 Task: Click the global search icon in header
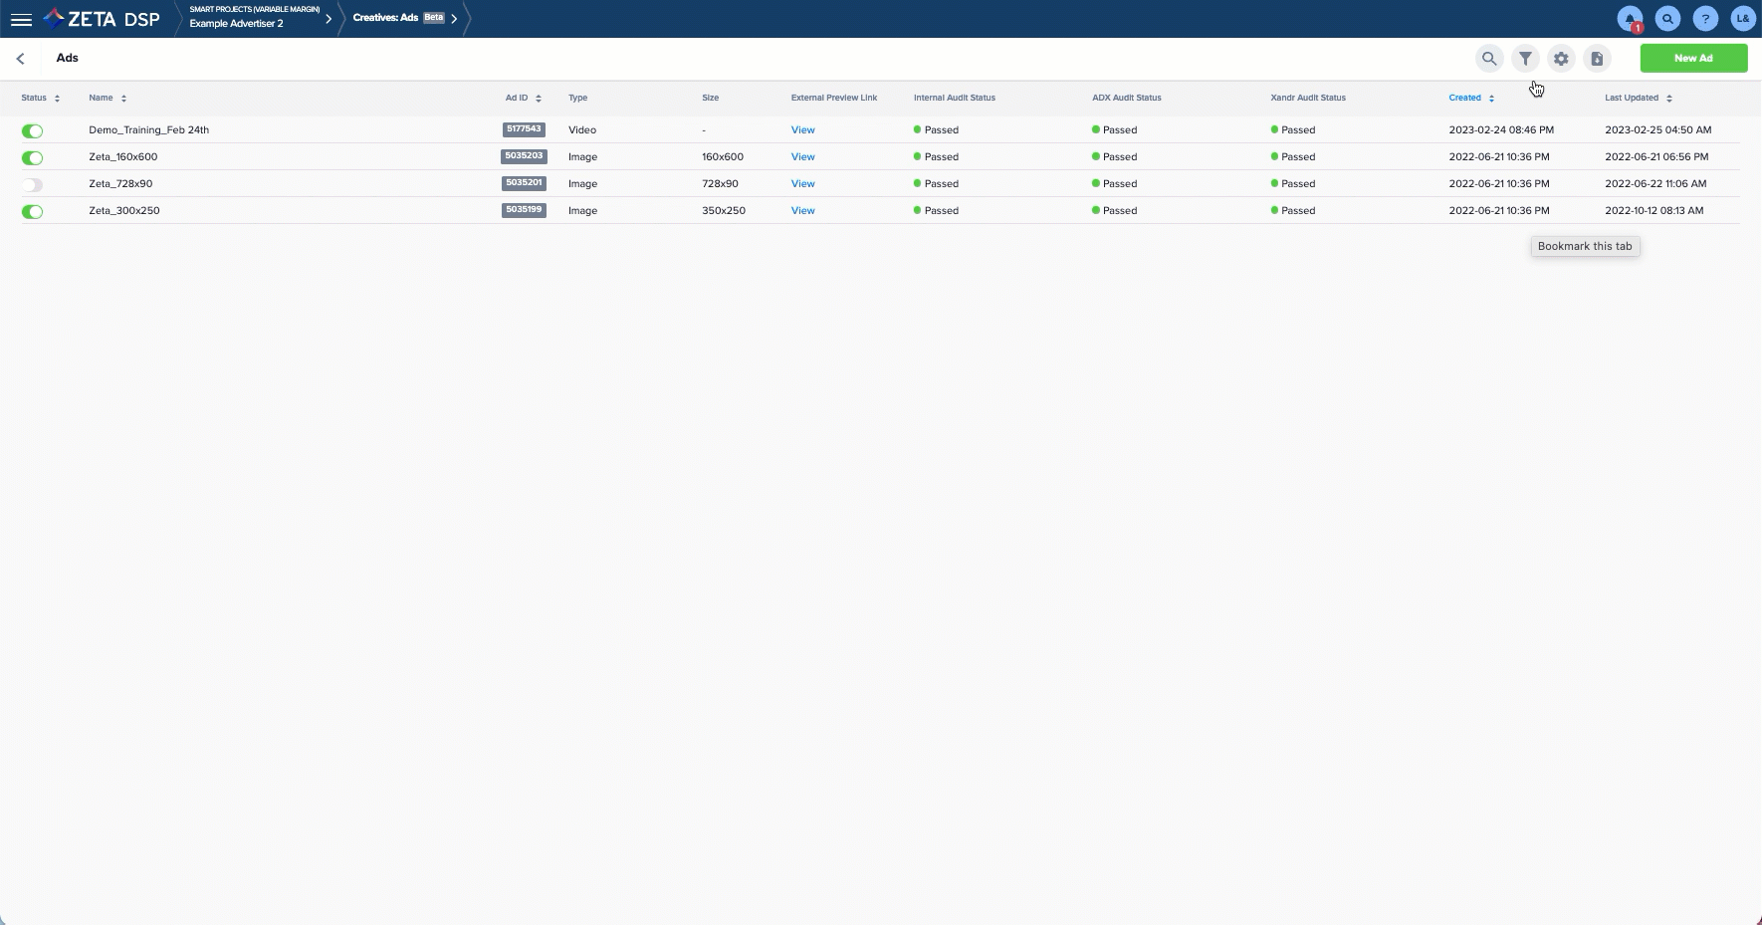1667,19
